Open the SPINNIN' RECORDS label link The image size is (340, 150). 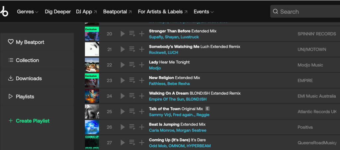click(316, 34)
